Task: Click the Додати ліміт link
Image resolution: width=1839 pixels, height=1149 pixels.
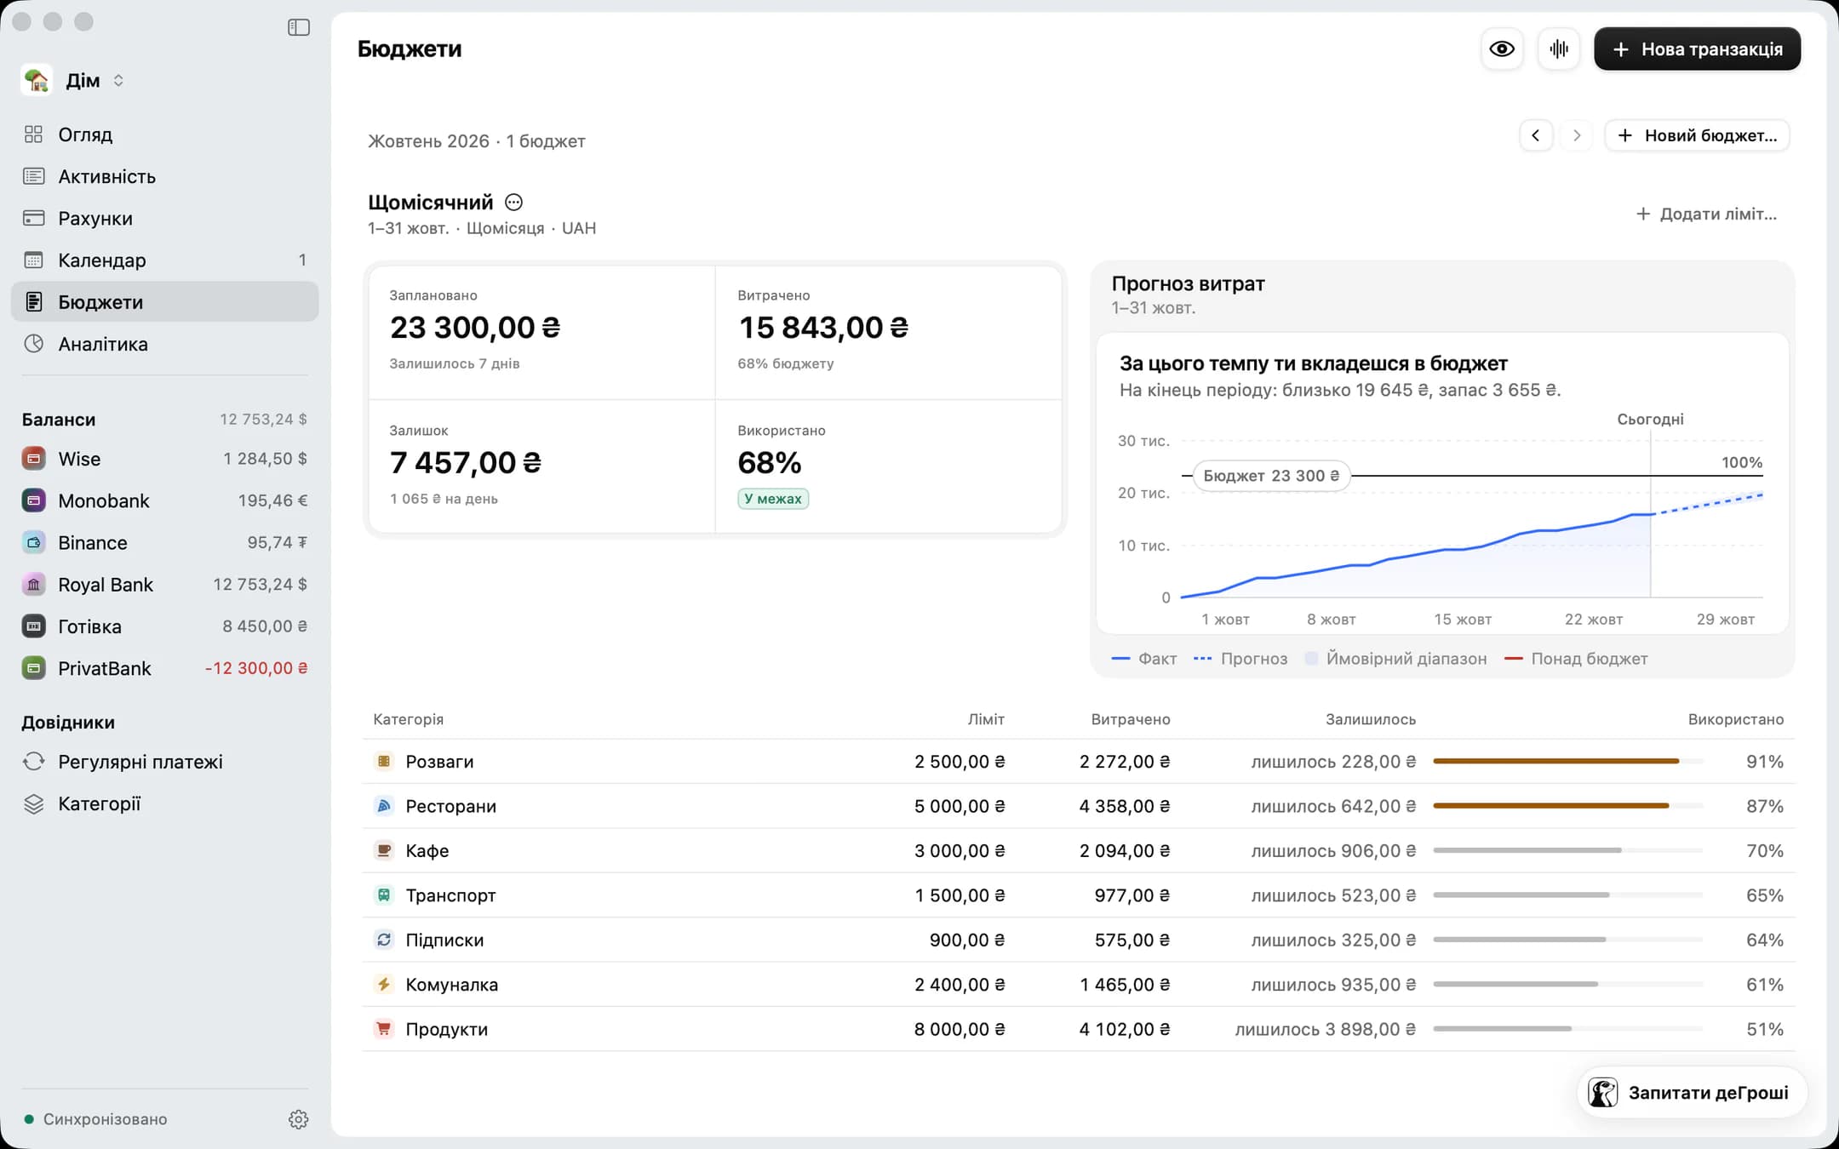Action: 1706,214
